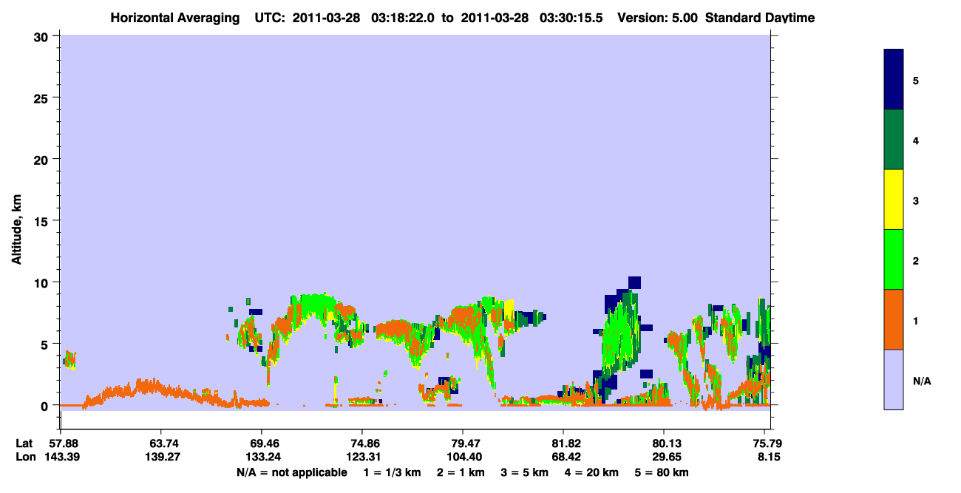Click the bright green colorbar segment labeled 2
The image size is (961, 493).
pos(894,259)
